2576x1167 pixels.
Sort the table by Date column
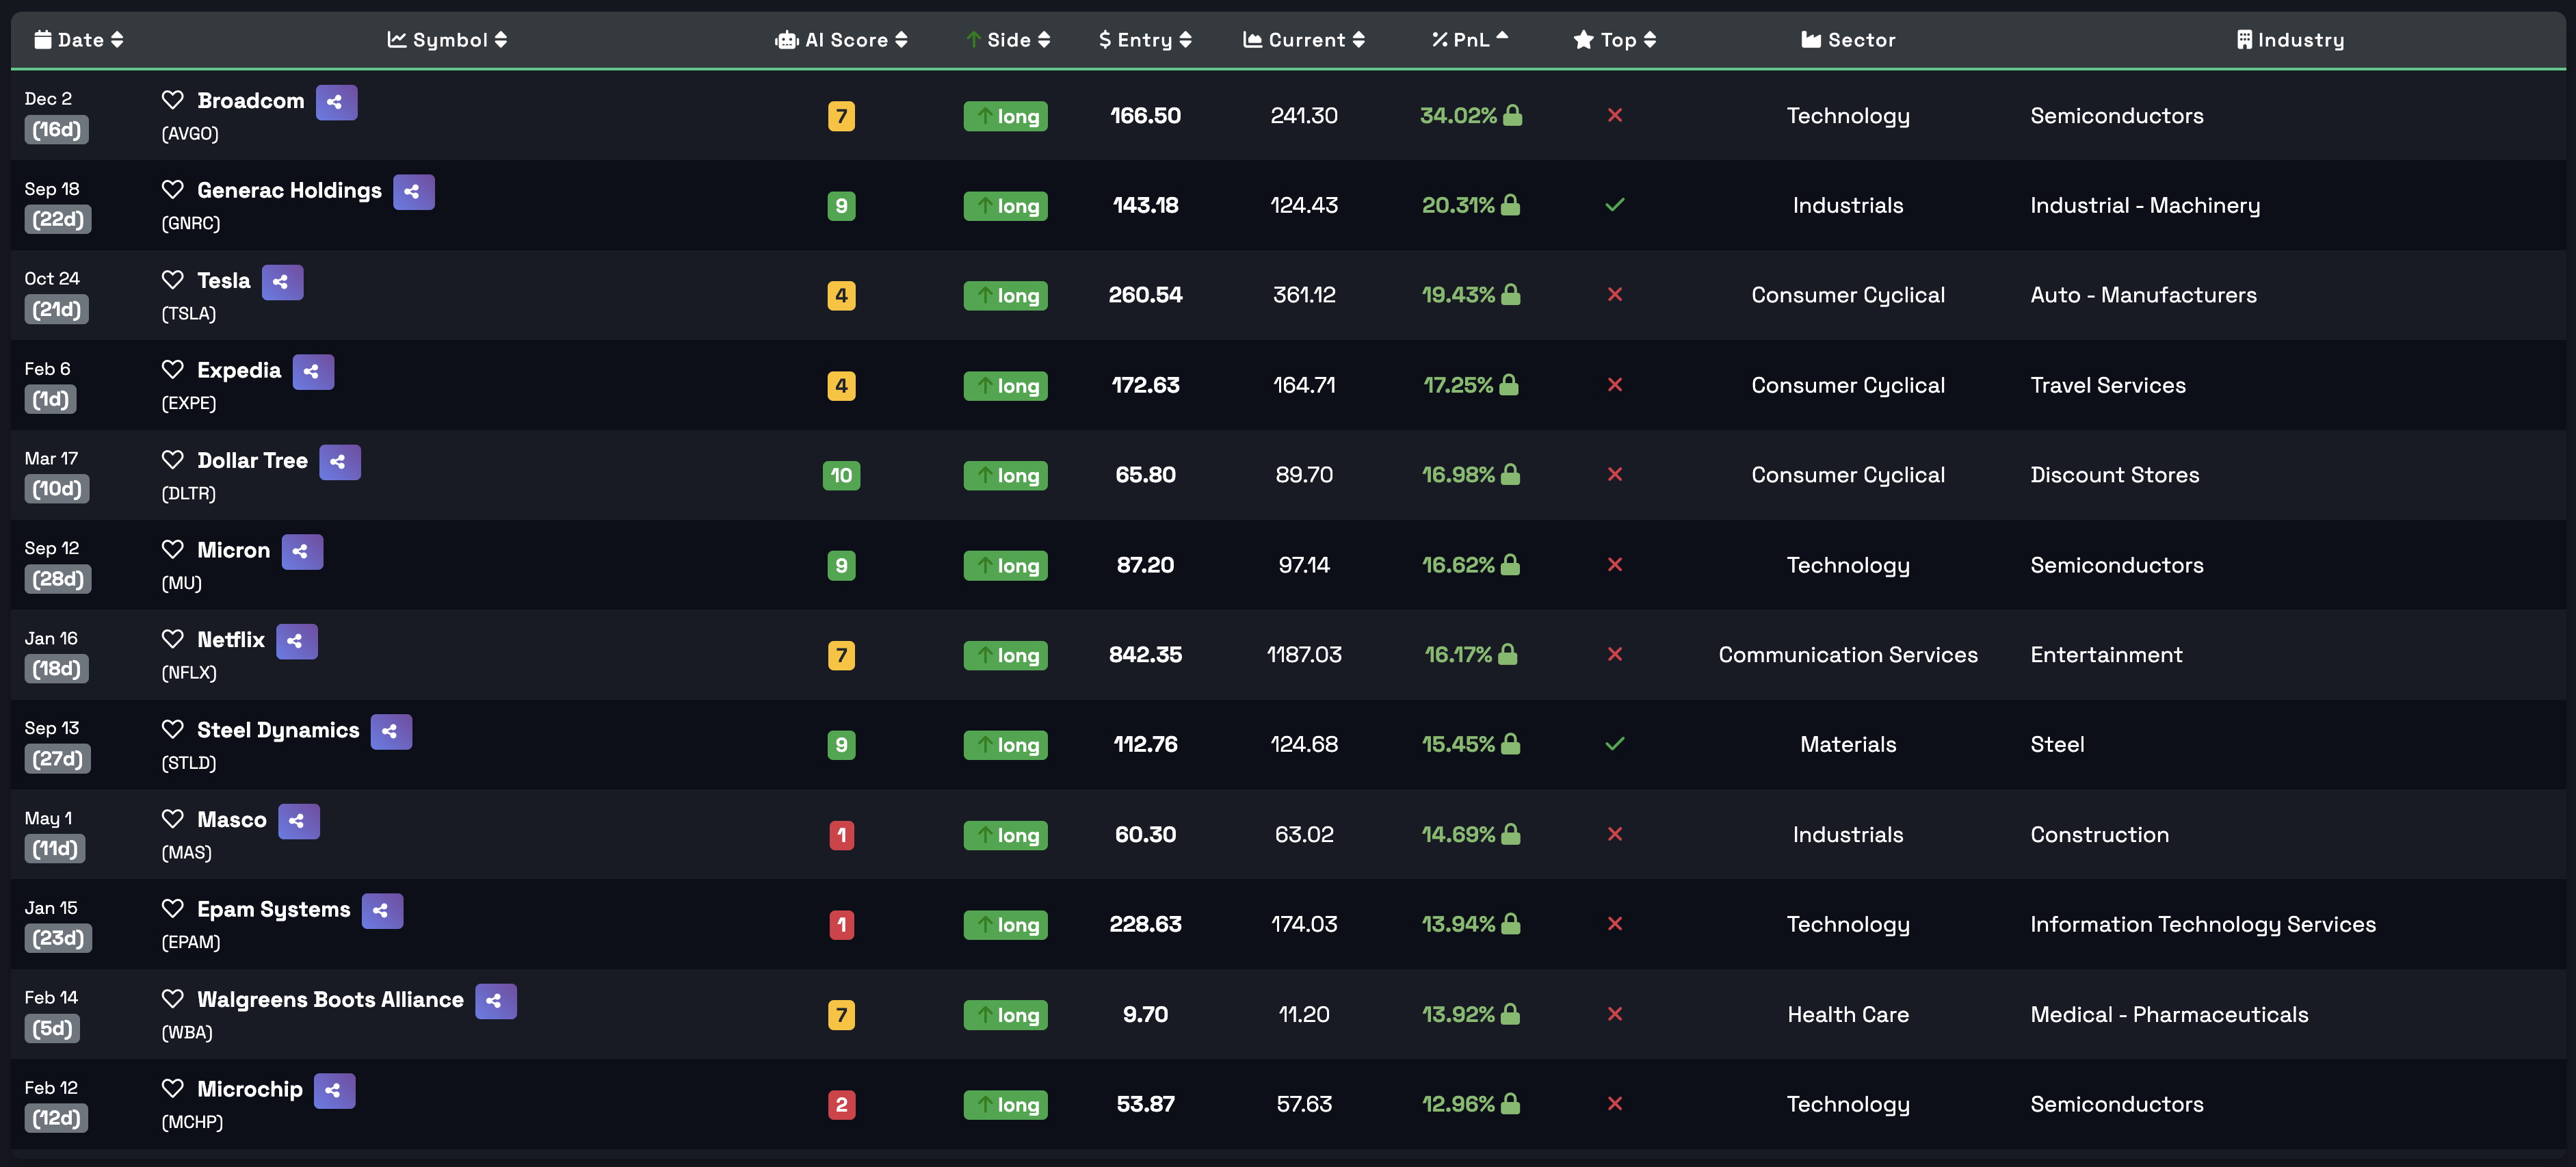coord(79,40)
